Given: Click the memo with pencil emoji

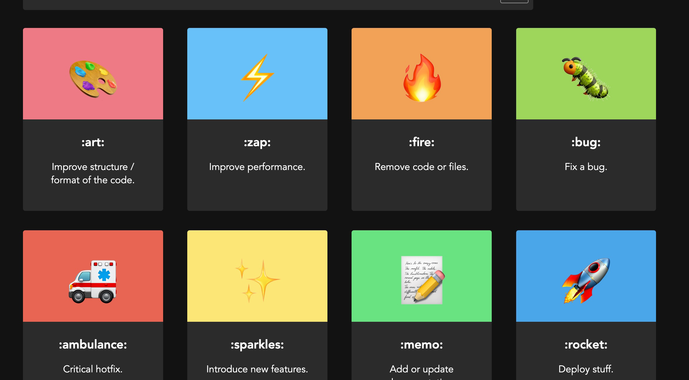Looking at the screenshot, I should (x=422, y=280).
